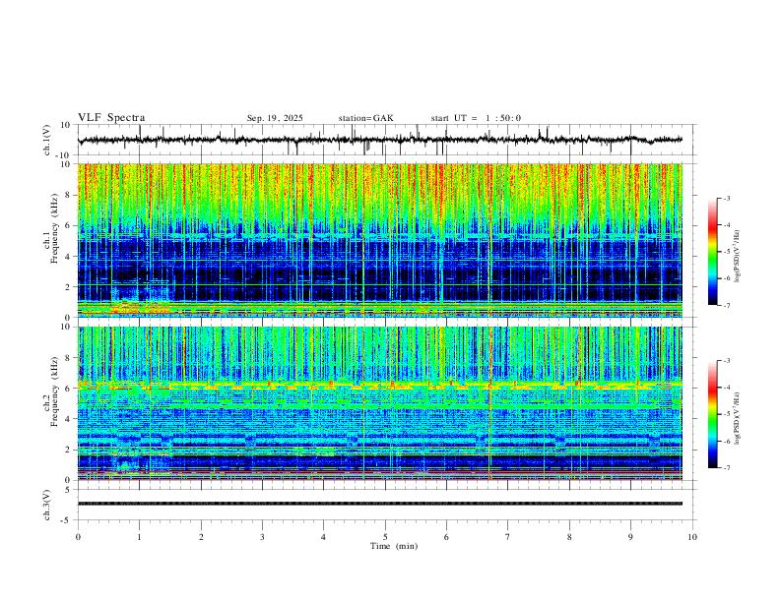Click the ch.2 color scale bar
Screen dimensions: 780x602
(713, 414)
